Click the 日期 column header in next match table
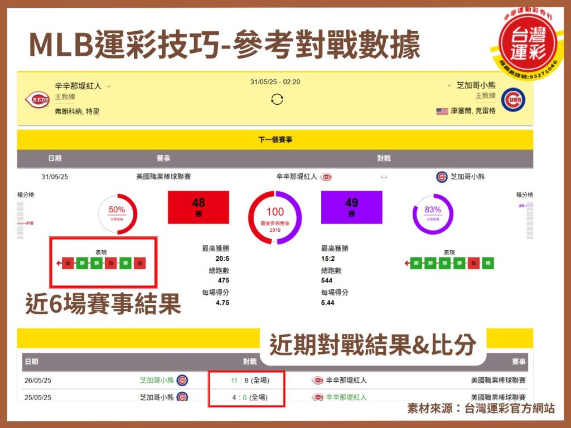 tap(55, 158)
